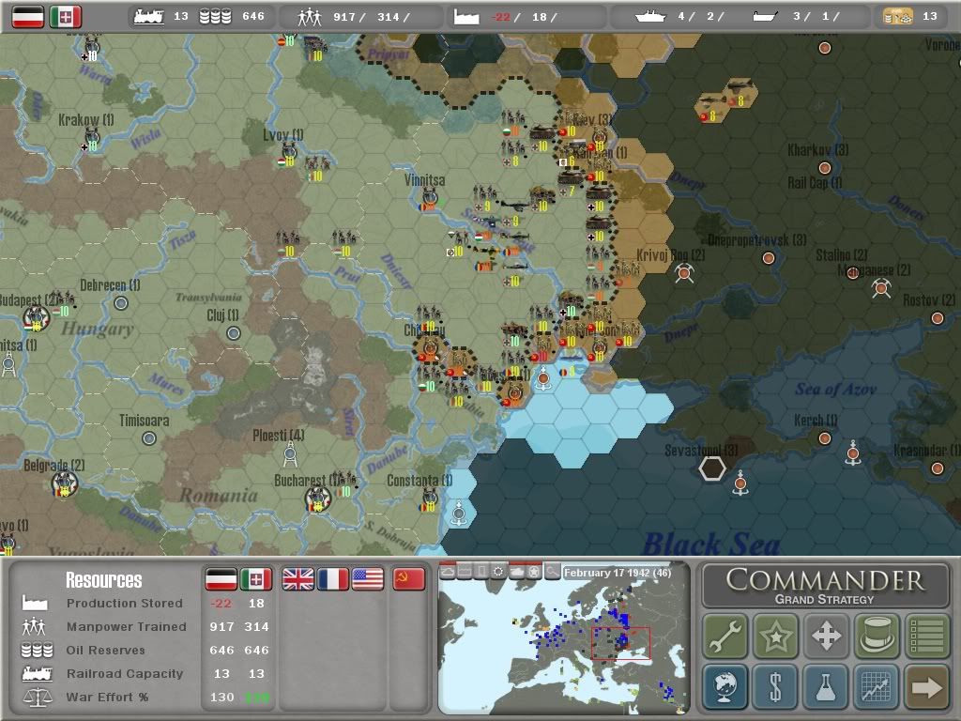This screenshot has width=961, height=721.
Task: Click the warship icon in top bar
Action: click(650, 17)
